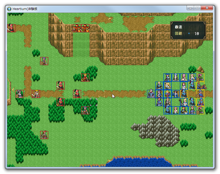Image resolution: width=220 pixels, height=174 pixels.
Task: Target the red axe soldier by the forest
Action: click(x=61, y=102)
